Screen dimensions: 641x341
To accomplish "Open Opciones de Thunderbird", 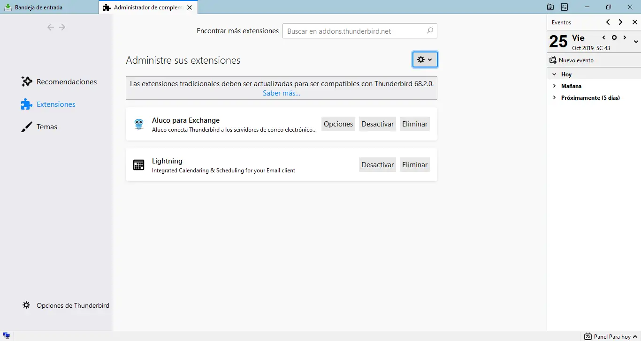I will [x=66, y=305].
